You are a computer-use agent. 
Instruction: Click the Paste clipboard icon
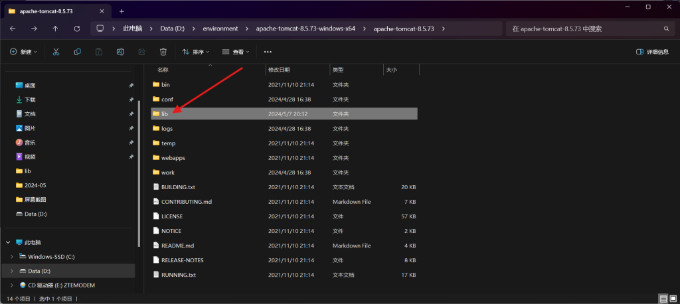point(99,52)
